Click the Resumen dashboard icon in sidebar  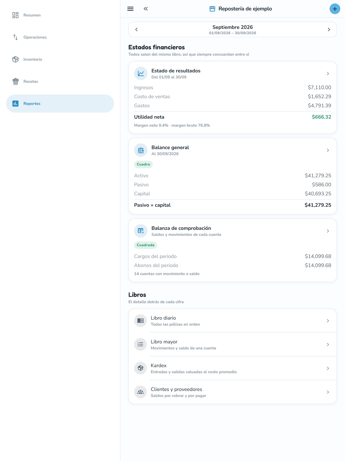[16, 15]
